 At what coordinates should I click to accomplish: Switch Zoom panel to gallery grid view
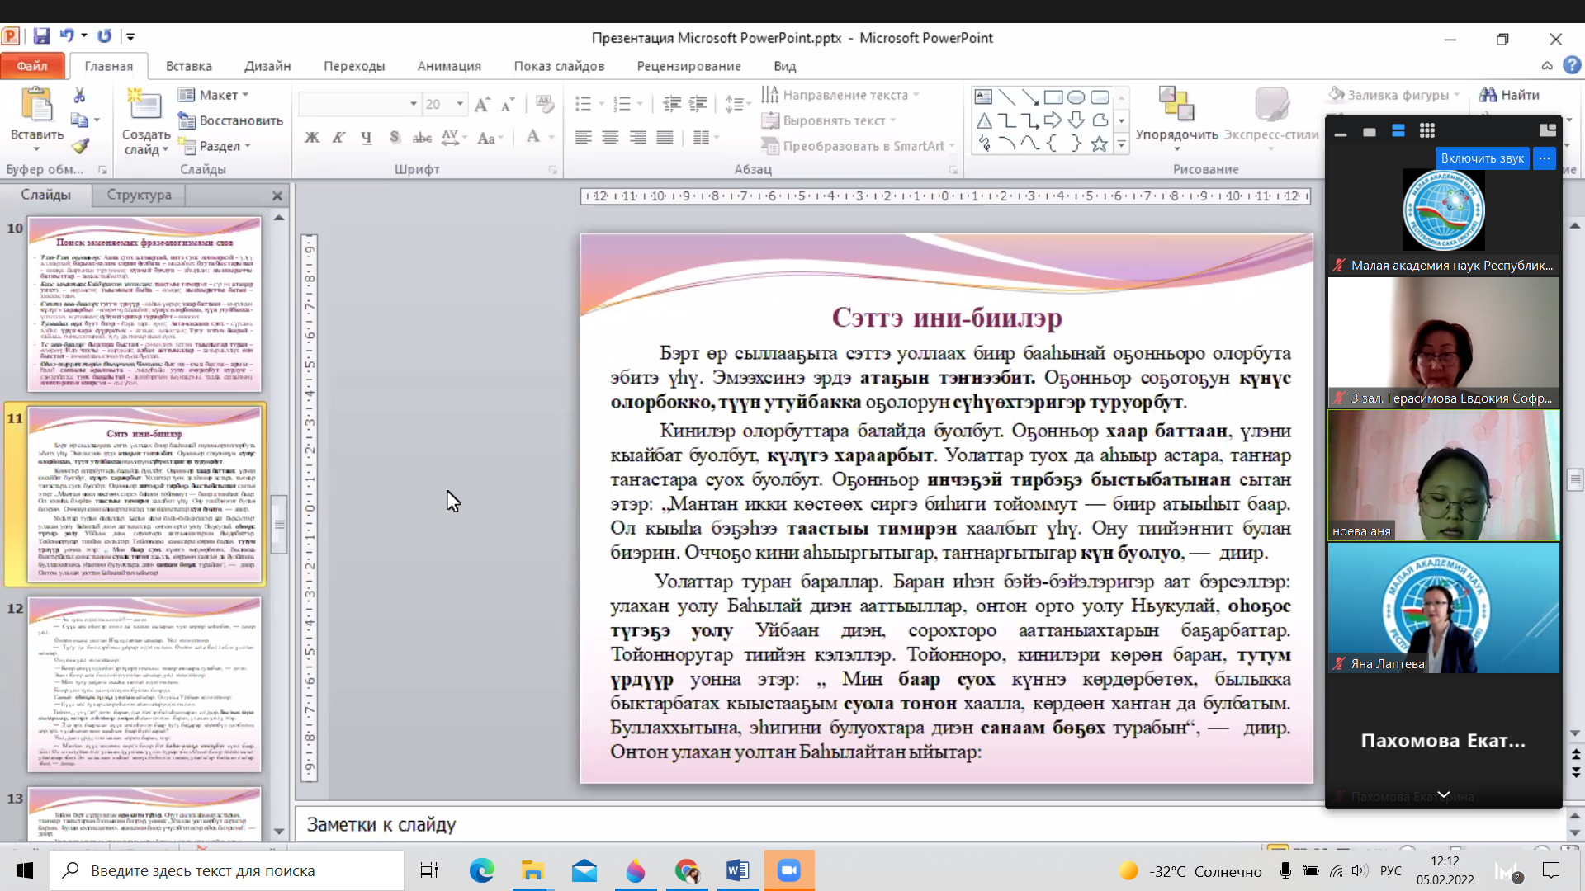[x=1427, y=130]
